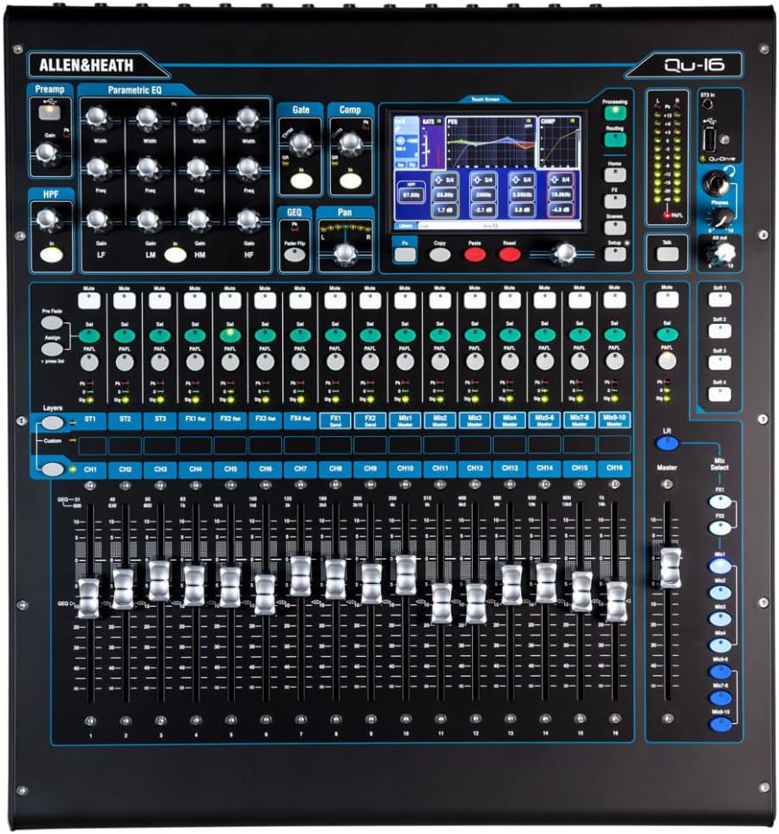The height and width of the screenshot is (834, 779).
Task: Tap the COMP graph on touchscreen
Action: (561, 142)
